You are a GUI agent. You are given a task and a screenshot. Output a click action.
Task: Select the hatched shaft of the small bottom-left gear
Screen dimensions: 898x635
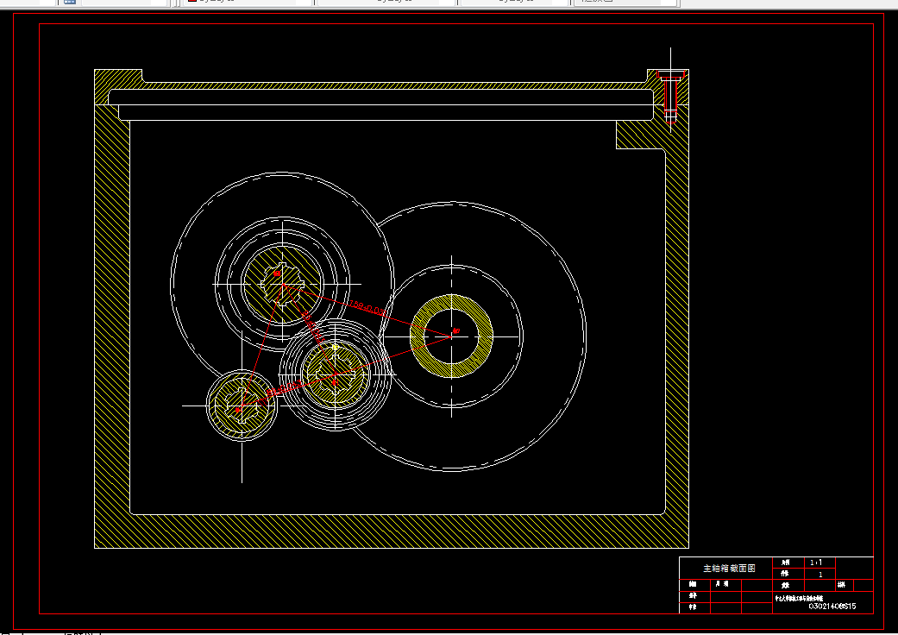click(x=242, y=406)
